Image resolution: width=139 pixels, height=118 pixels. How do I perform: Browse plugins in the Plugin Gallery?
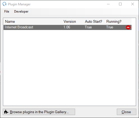[39, 112]
